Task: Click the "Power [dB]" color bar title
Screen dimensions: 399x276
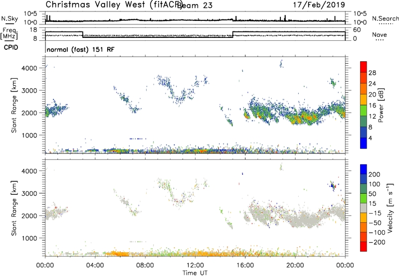Action: (x=381, y=106)
